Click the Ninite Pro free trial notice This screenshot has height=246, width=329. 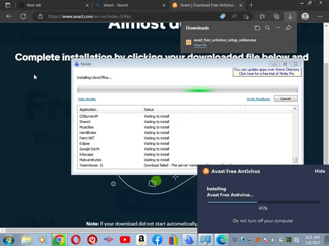click(267, 71)
